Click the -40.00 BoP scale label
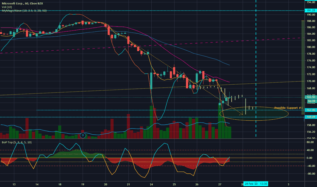Viewport: 317px width, 187px height. coord(310,166)
